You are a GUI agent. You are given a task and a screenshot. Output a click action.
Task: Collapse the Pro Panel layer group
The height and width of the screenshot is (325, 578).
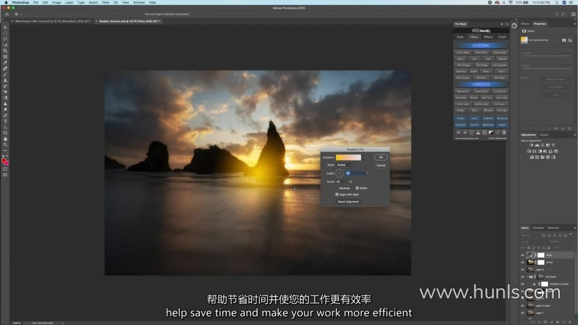(527, 277)
